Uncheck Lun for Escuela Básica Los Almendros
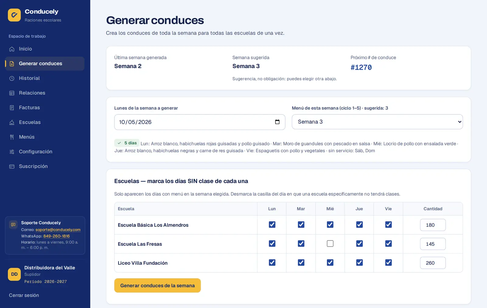 point(272,225)
